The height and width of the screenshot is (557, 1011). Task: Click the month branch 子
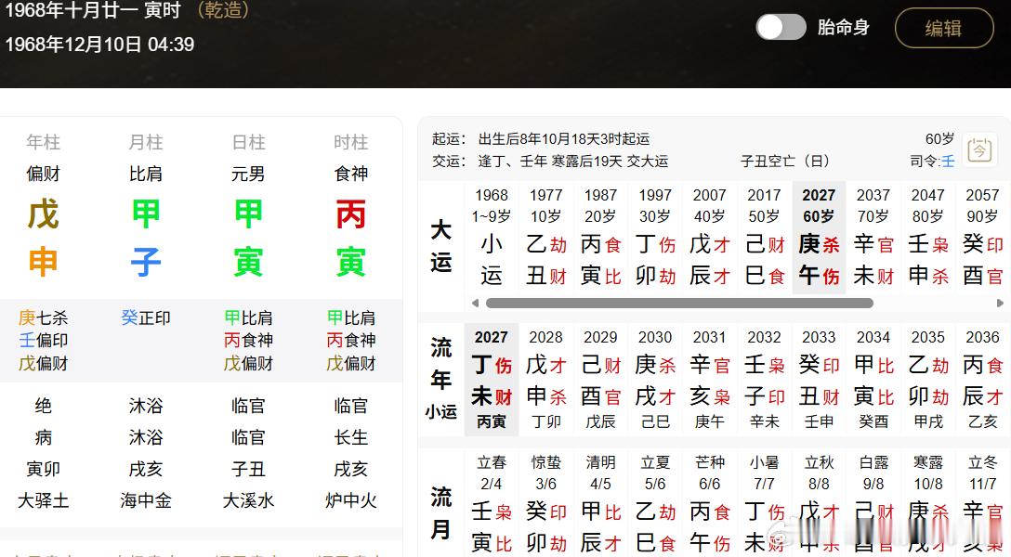(146, 262)
